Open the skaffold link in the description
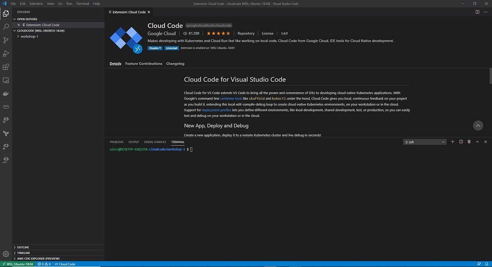492x267 pixels. point(257,98)
